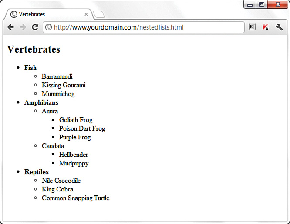Open a new tab
The width and height of the screenshot is (290, 224).
point(99,14)
